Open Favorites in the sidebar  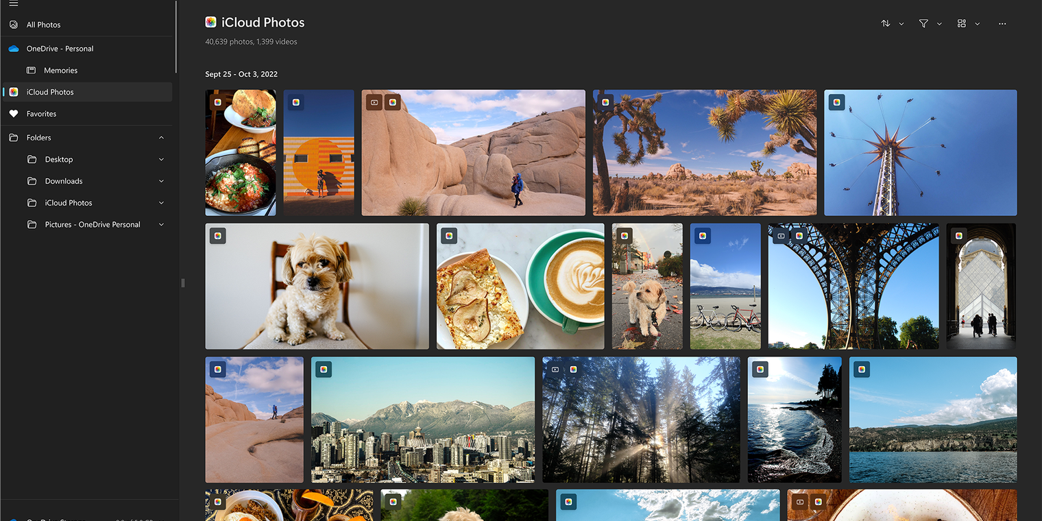88,114
